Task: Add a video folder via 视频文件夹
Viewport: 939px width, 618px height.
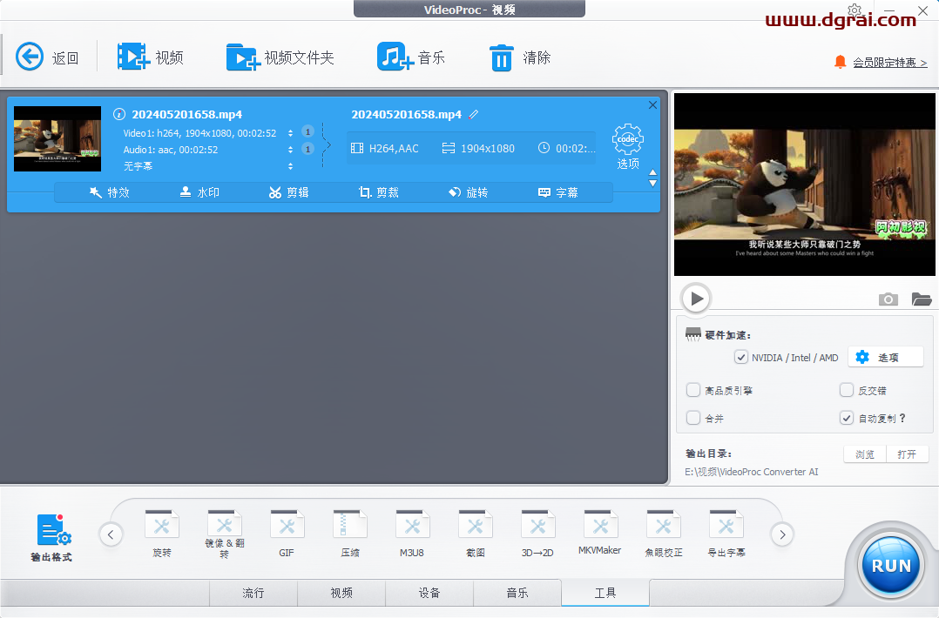Action: (x=242, y=57)
